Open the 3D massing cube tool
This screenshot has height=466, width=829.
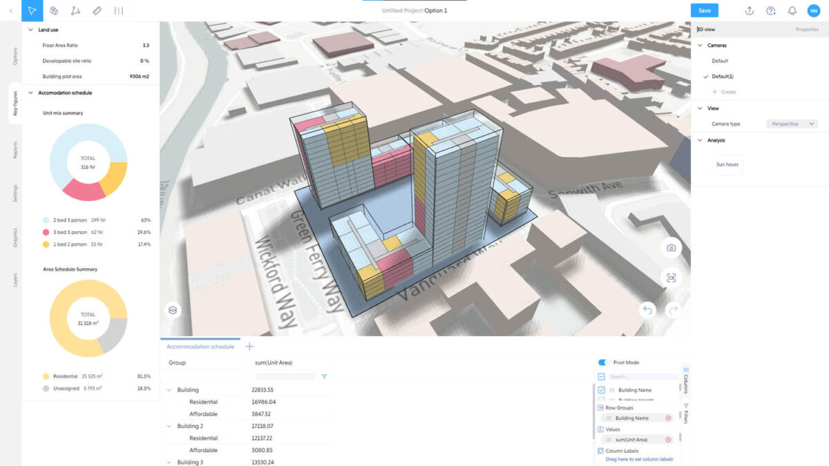click(53, 10)
